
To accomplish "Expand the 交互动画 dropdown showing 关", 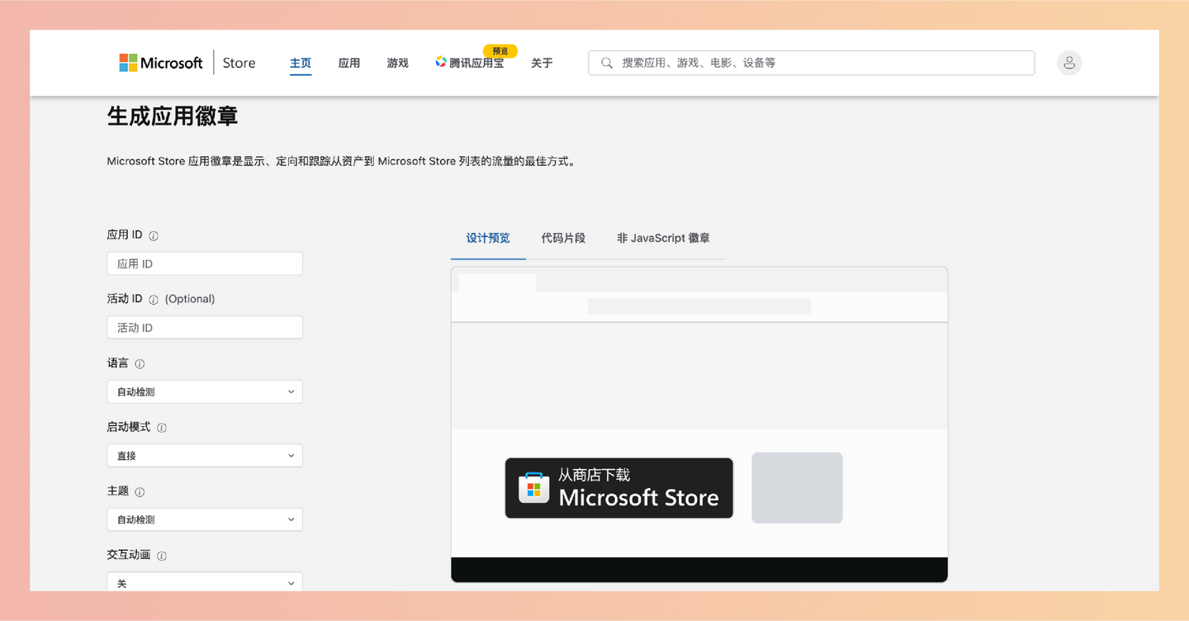I will click(204, 582).
